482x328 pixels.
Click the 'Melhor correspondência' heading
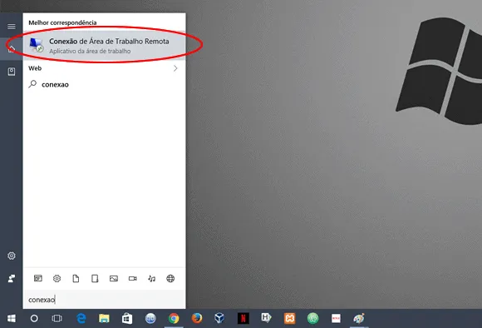tap(62, 22)
